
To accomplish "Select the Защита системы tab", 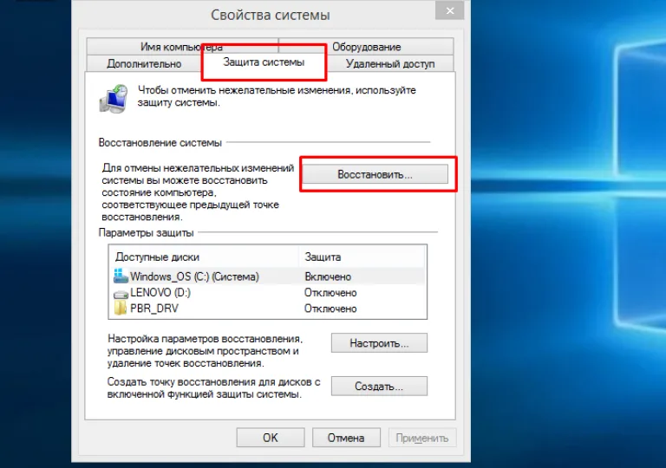I will (264, 62).
